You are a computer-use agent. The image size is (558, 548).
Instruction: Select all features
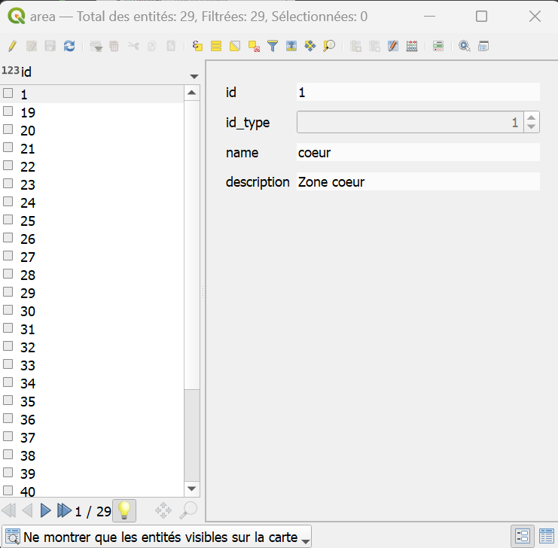coord(216,46)
